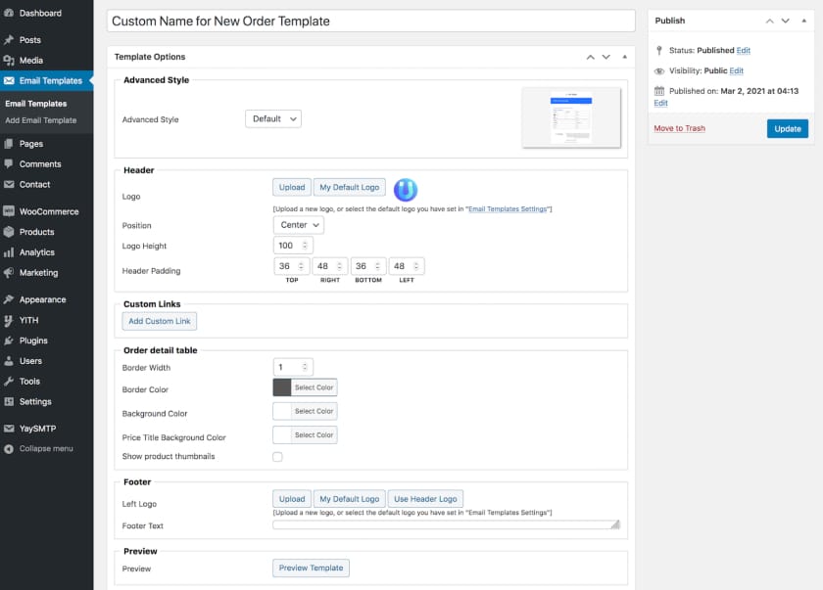The width and height of the screenshot is (823, 590).
Task: Click the Collapse menu arrow icon
Action: click(x=9, y=449)
